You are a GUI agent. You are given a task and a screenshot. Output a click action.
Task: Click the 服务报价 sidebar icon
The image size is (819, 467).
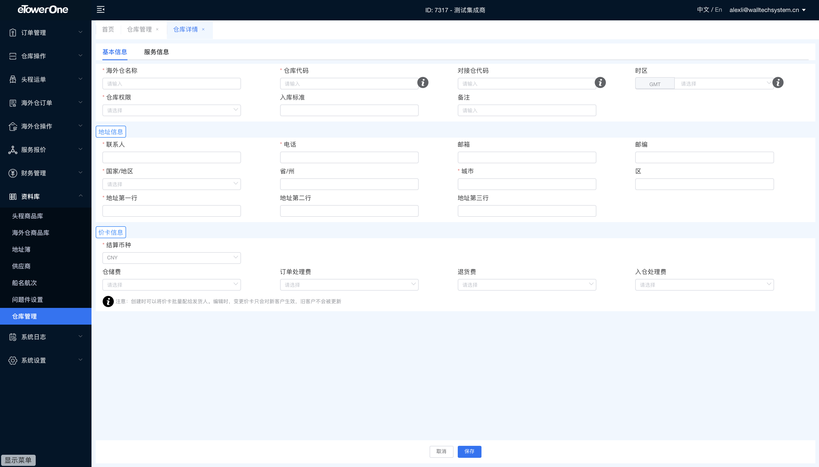[13, 150]
